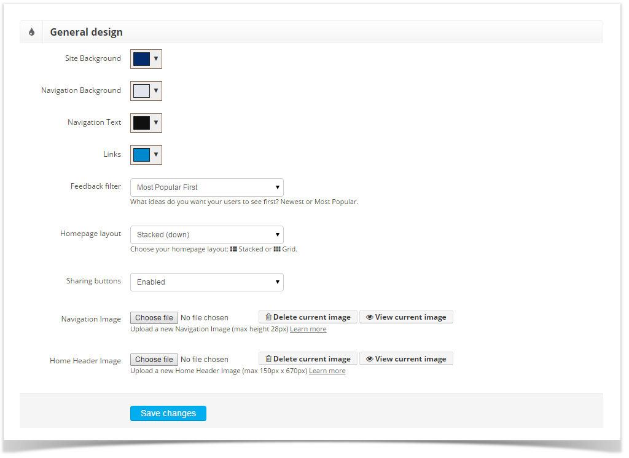This screenshot has width=629, height=458.
Task: Click the black Navigation Text swatch
Action: coord(142,123)
